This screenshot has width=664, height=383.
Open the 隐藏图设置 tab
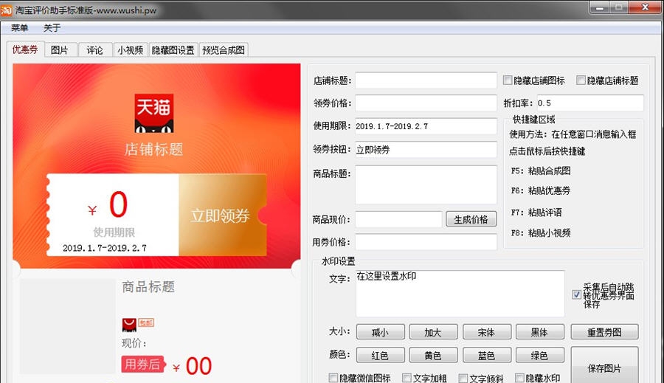click(x=173, y=50)
